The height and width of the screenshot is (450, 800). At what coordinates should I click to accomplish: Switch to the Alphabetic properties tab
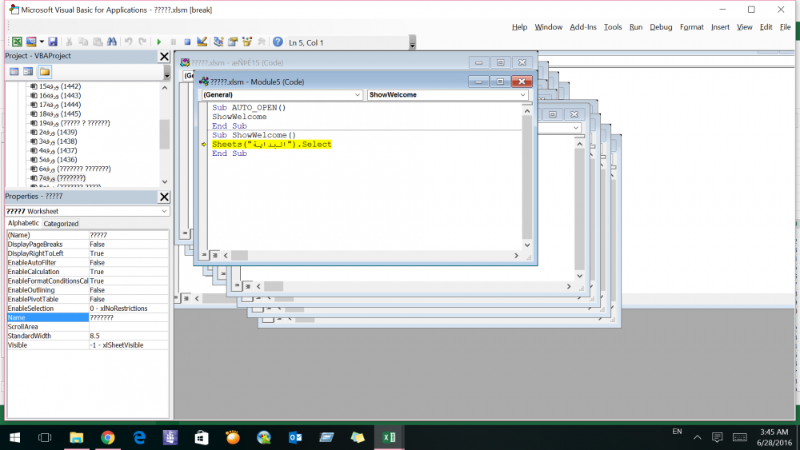[23, 223]
